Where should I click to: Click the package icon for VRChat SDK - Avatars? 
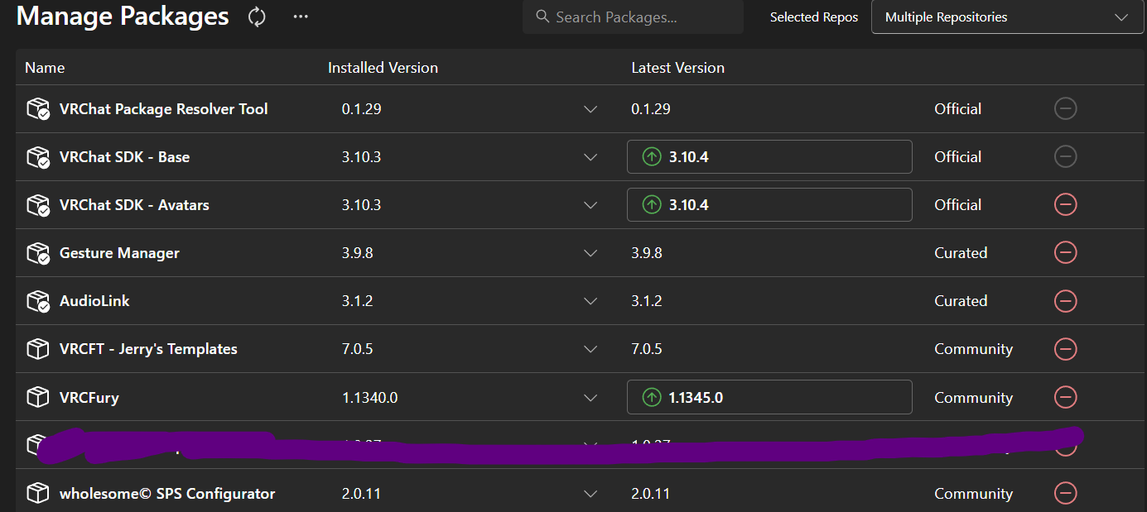pos(38,205)
